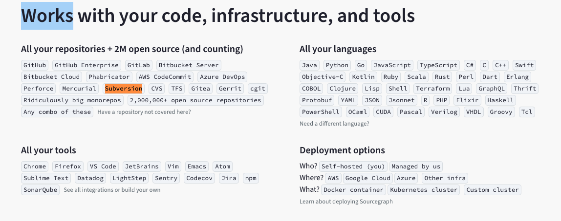The image size is (561, 221).
Task: Select the Phabricator tag
Action: pyautogui.click(x=109, y=76)
